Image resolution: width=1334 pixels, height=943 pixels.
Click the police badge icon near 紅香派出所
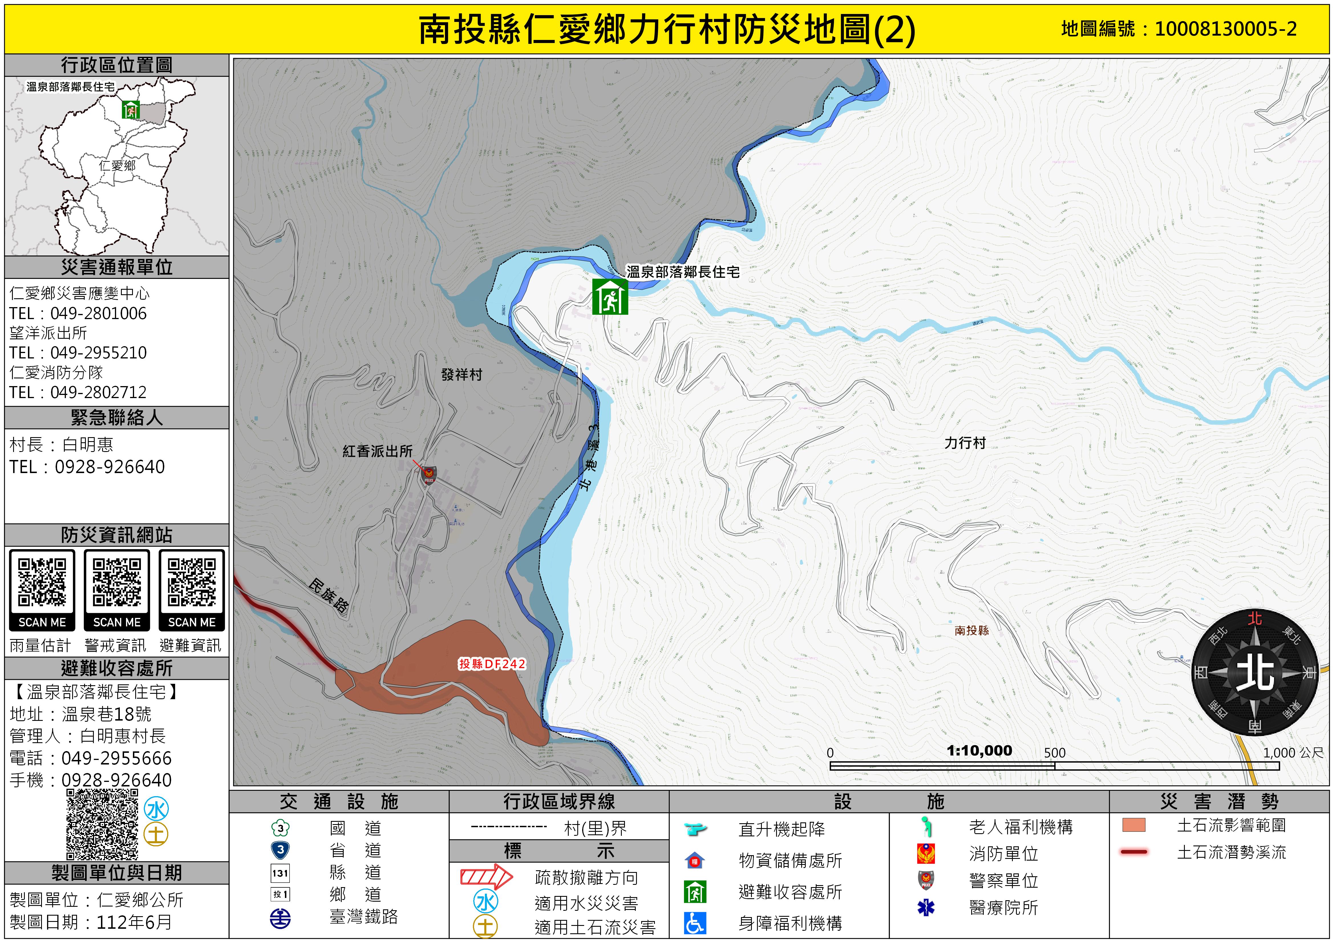click(428, 475)
